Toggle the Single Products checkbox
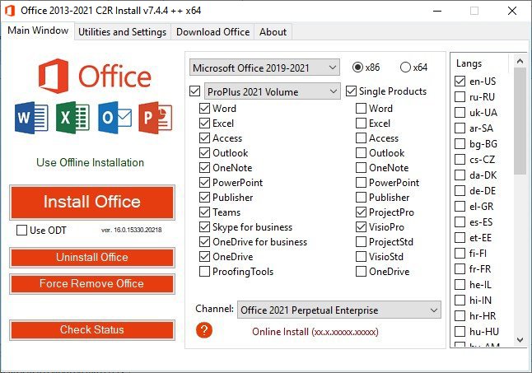This screenshot has height=373, width=532. pyautogui.click(x=351, y=91)
